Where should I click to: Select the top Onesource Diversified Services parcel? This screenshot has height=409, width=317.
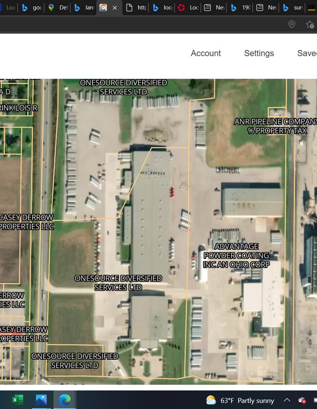[x=123, y=87]
